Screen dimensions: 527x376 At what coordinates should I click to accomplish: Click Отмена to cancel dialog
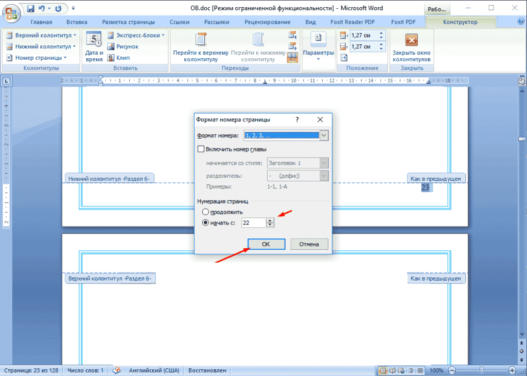309,244
